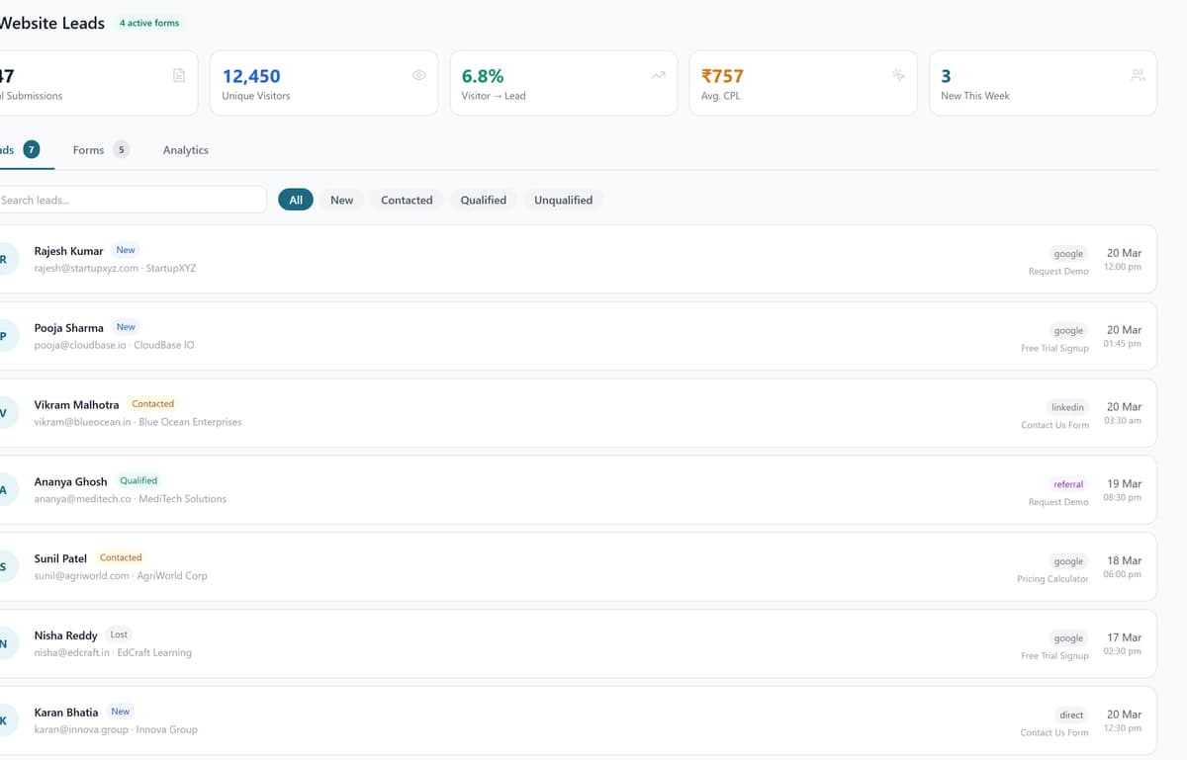Switch to the Analytics tab
Screen dimensions: 1187x760
click(x=186, y=150)
